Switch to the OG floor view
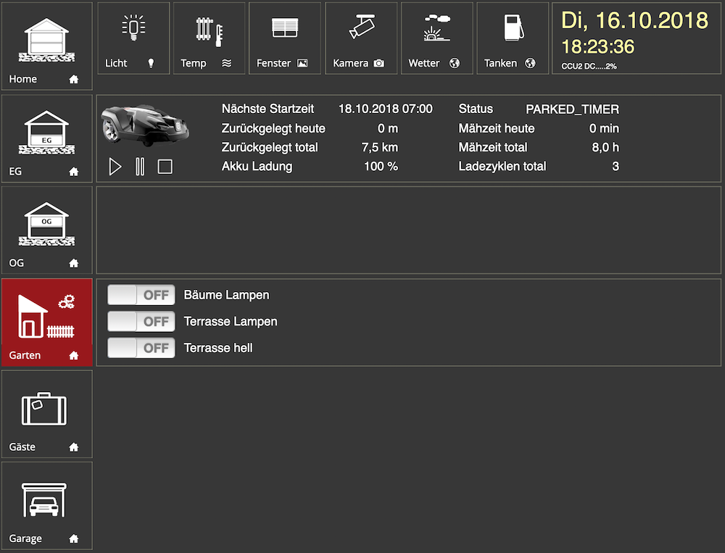Image resolution: width=725 pixels, height=553 pixels. (x=47, y=229)
